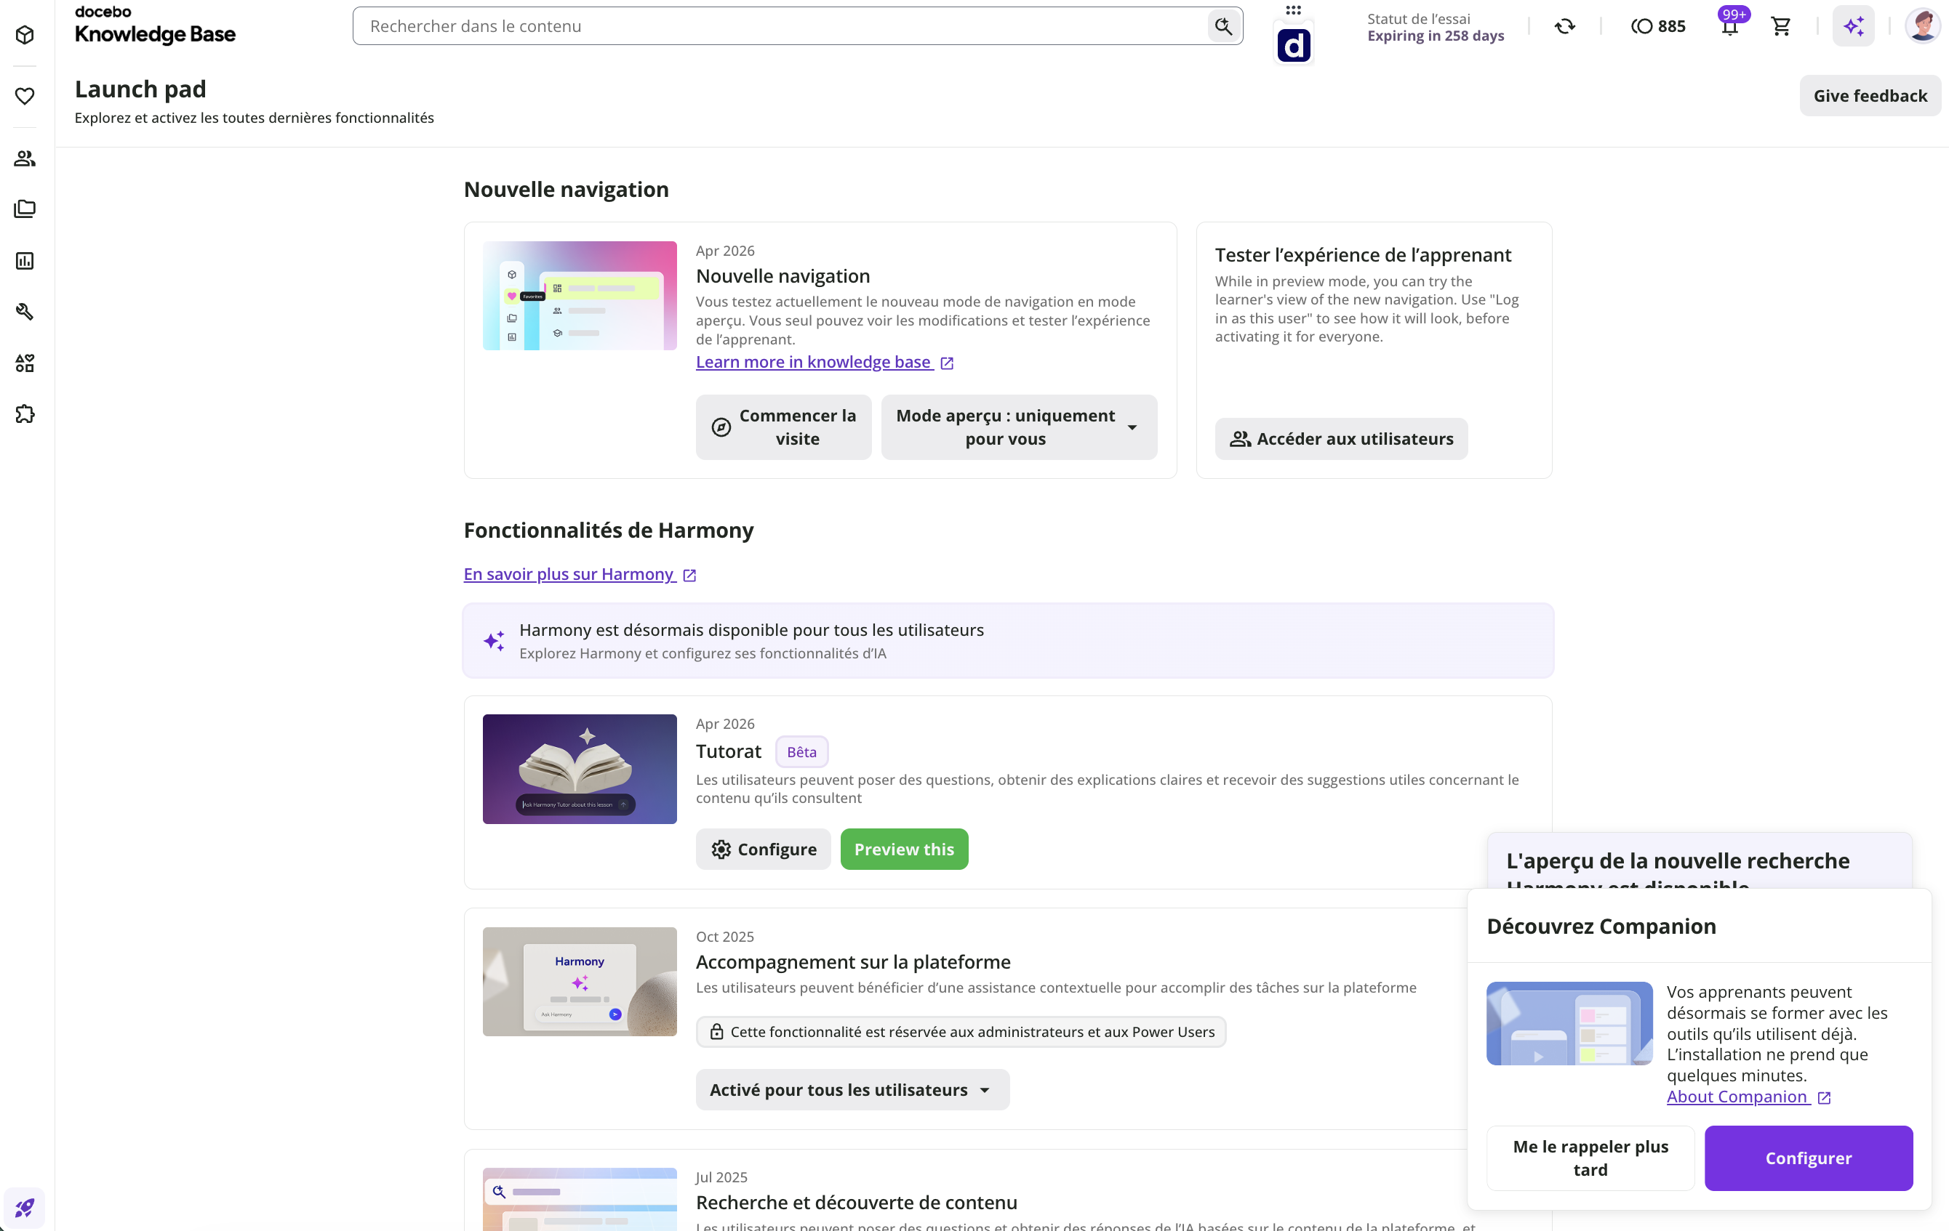Open the 885 credits counter

click(x=1657, y=26)
